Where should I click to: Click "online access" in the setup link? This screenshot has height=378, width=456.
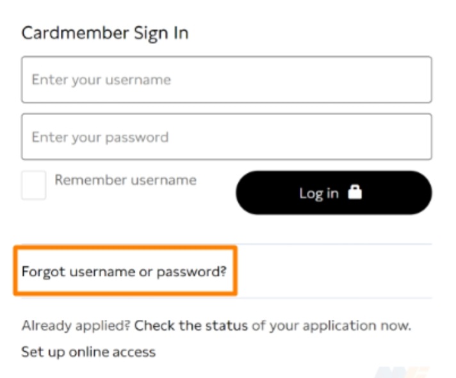pos(112,352)
